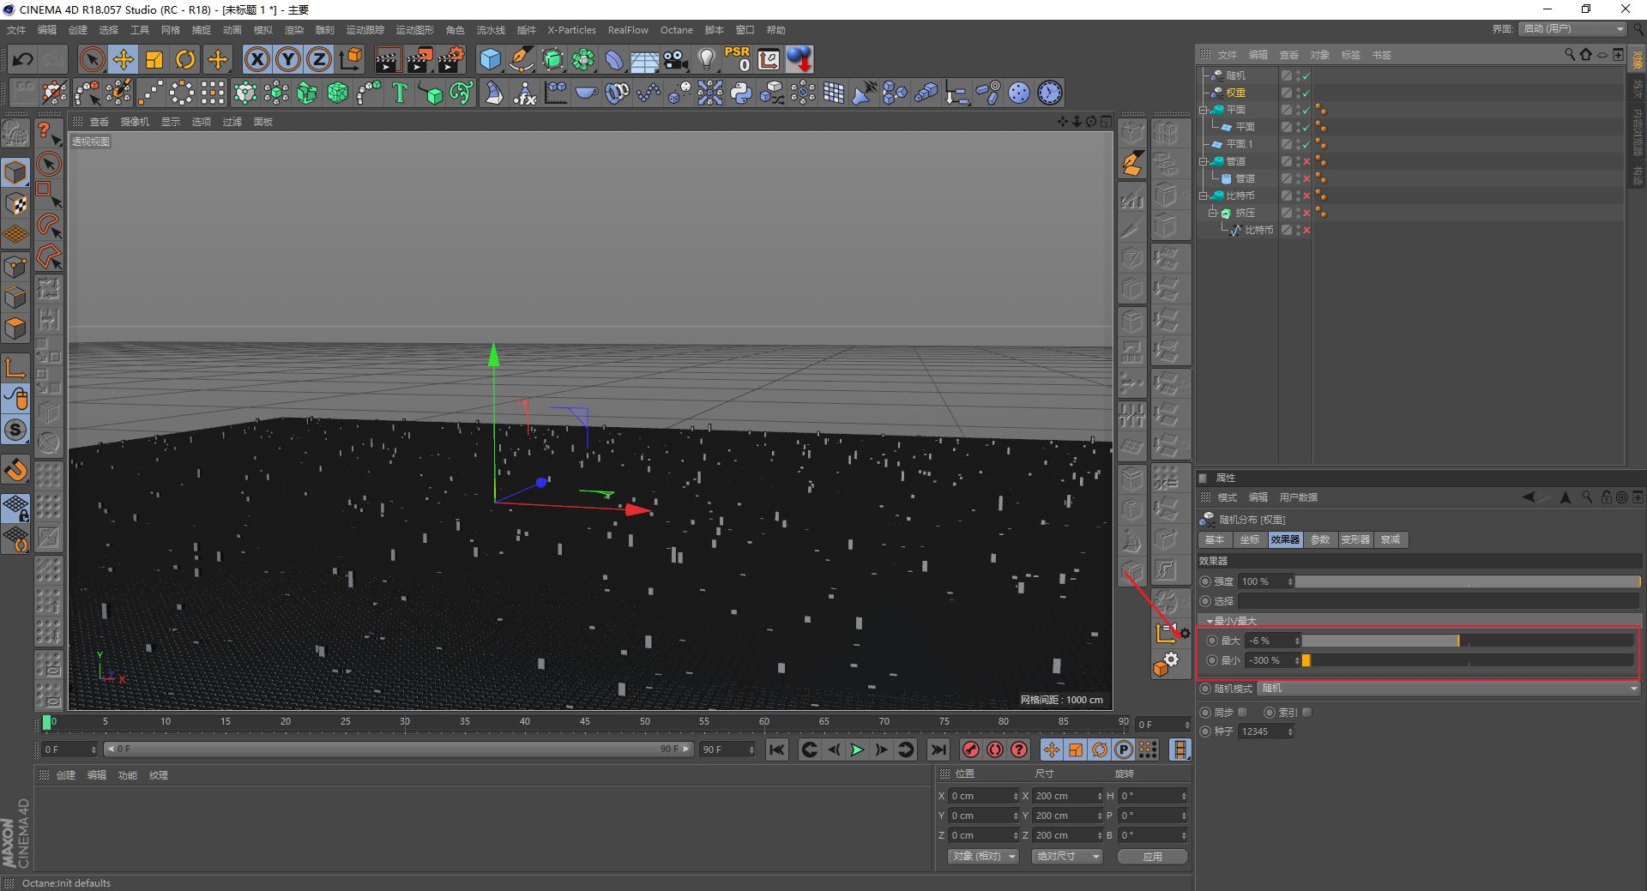Open the light object icon
This screenshot has height=891, width=1647.
click(x=706, y=59)
